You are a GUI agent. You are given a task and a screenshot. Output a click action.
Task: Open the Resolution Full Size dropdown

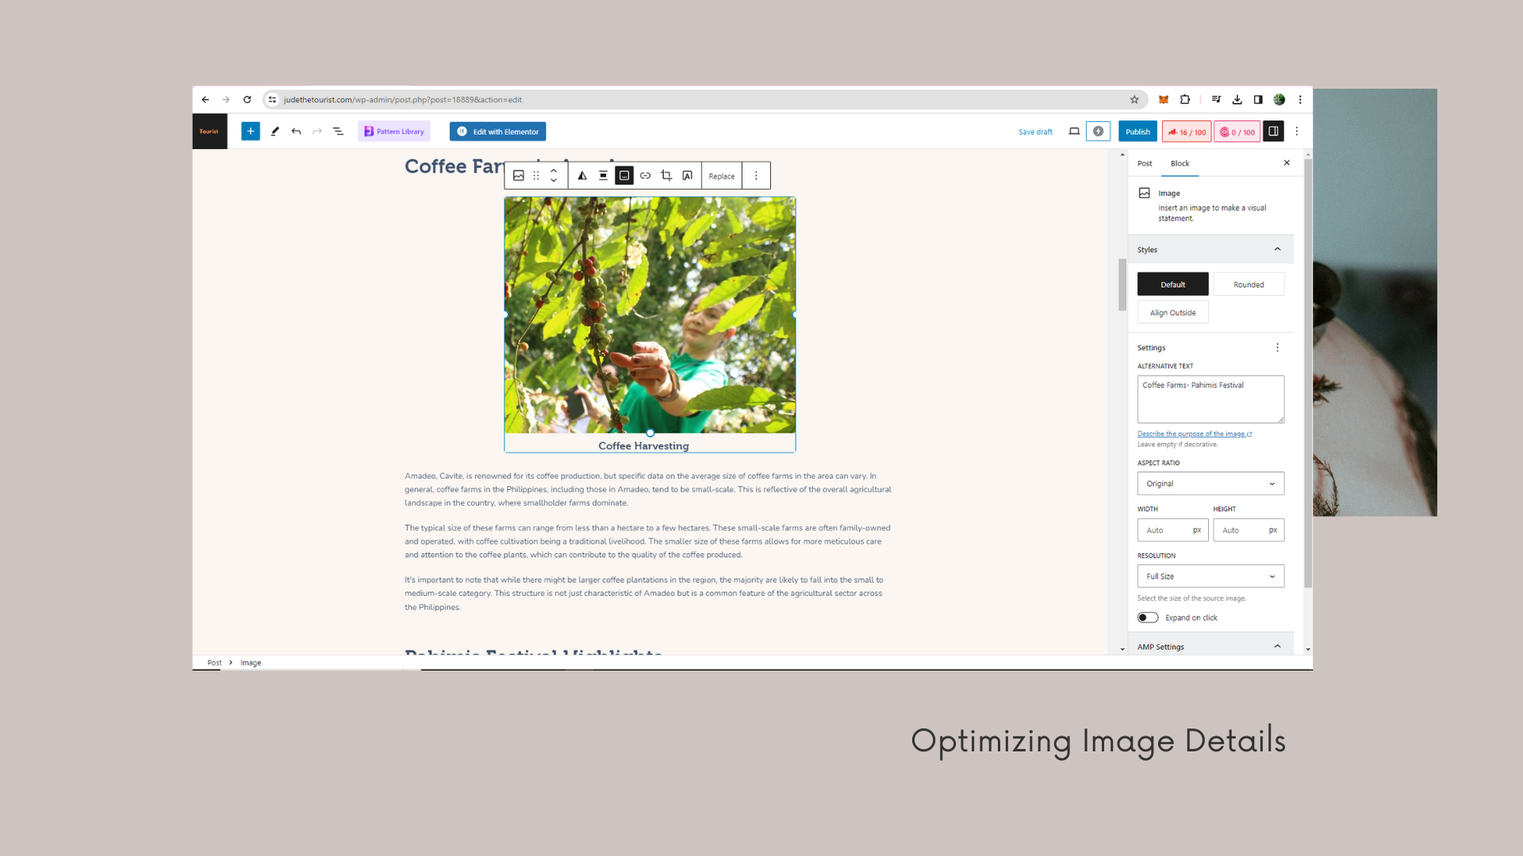(1210, 576)
